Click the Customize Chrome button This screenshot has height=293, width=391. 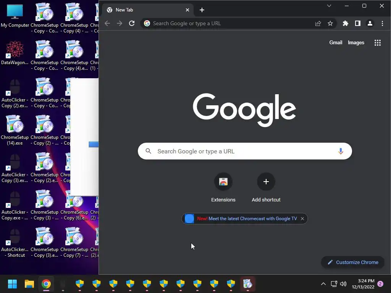(353, 262)
